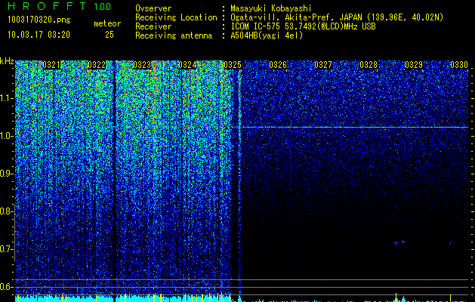The image size is (475, 302).
Task: Click the 0324 time marker
Action: (187, 65)
